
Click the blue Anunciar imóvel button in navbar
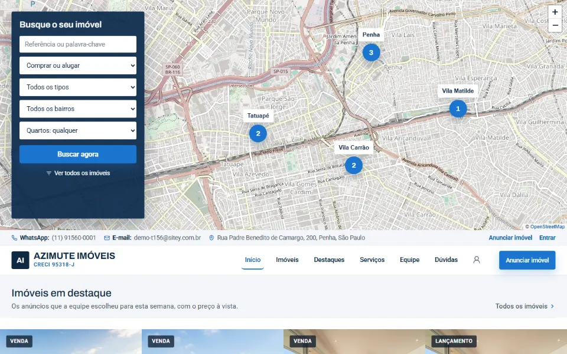coord(527,260)
